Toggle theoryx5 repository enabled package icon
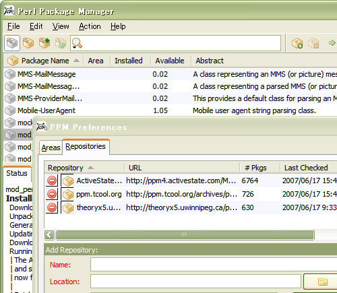Screen dimensions: 337x293 67,207
